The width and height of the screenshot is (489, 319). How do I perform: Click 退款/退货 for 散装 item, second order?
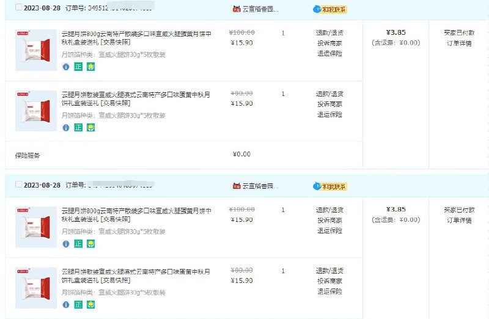(329, 271)
